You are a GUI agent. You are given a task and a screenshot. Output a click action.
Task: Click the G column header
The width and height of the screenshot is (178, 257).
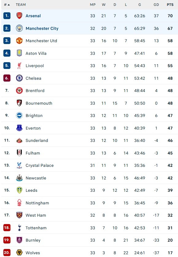[140, 5]
